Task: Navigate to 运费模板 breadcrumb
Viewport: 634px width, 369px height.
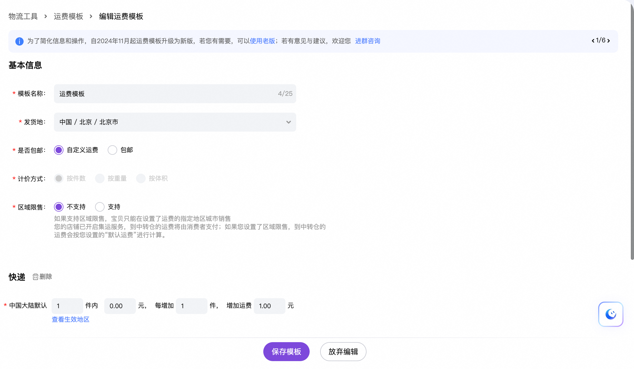Action: pos(68,16)
